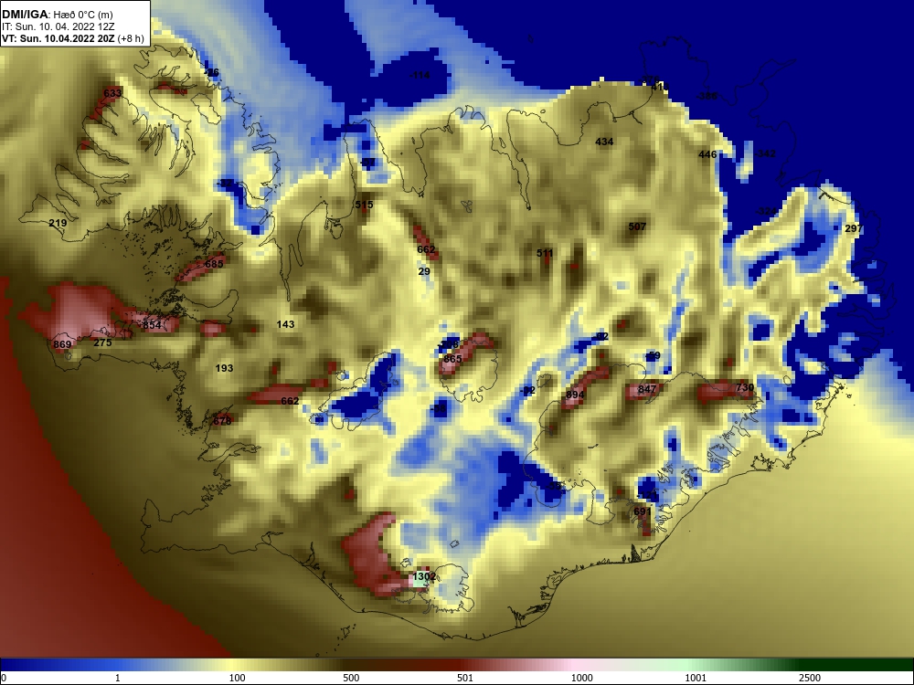
Task: Click the color scale label 2500
Action: 810,678
